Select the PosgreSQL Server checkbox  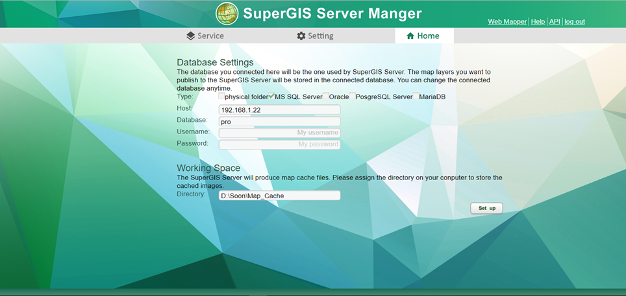352,96
